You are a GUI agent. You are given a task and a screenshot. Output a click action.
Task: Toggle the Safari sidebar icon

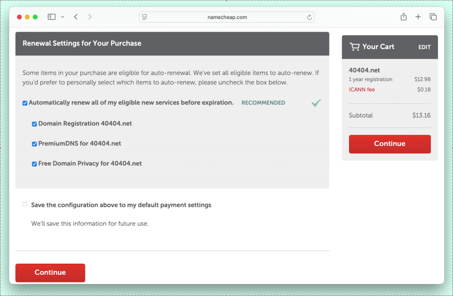coord(51,17)
